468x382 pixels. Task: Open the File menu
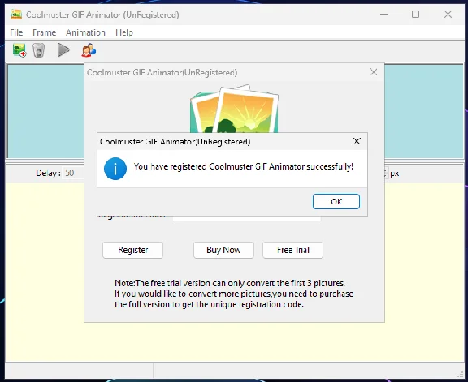pyautogui.click(x=16, y=32)
